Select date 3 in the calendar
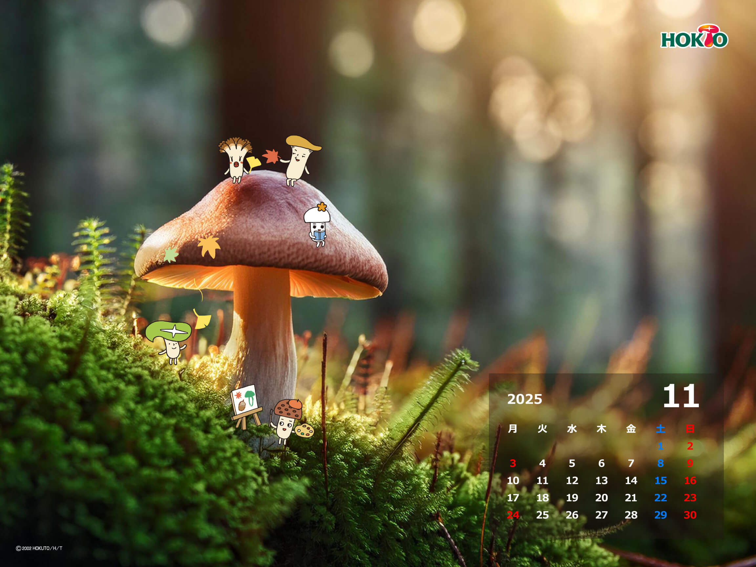Screen dimensions: 756x567 coord(513,463)
